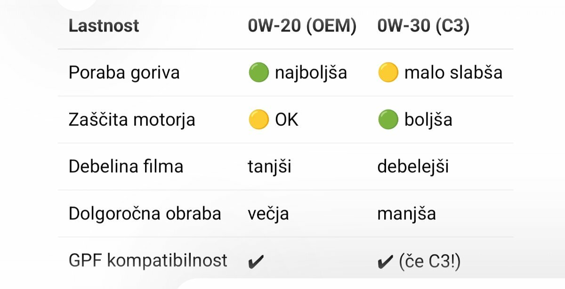The height and width of the screenshot is (289, 565).
Task: Select the "Lastnost" column header
Action: [104, 26]
